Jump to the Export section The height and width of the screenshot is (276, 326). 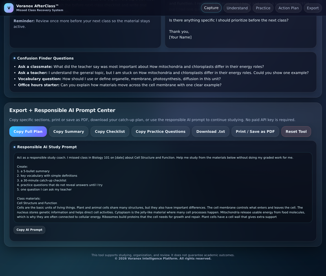313,8
